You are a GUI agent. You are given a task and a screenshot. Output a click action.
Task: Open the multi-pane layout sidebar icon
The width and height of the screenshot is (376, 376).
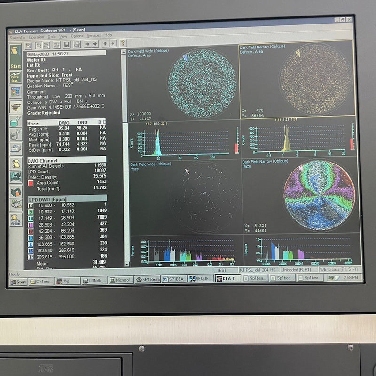point(16,92)
